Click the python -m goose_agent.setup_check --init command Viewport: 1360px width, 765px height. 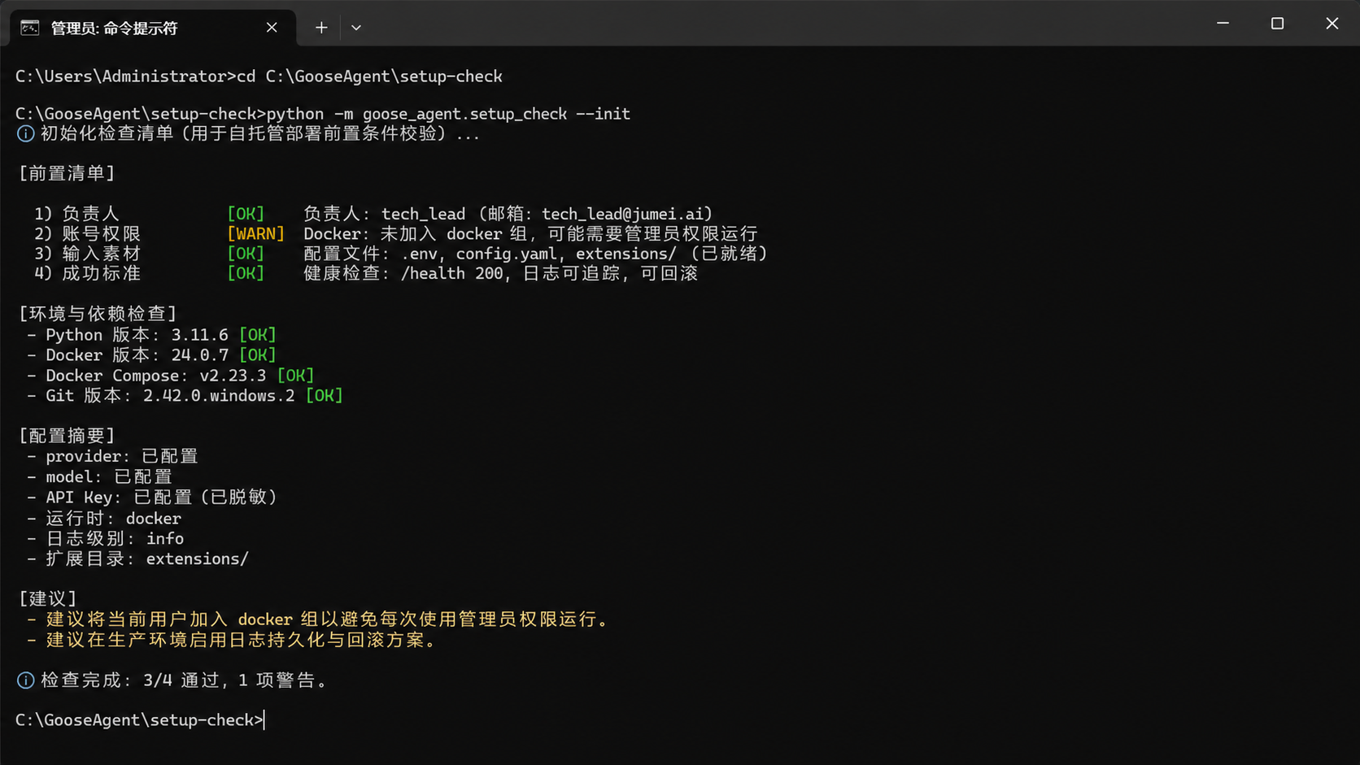(448, 114)
